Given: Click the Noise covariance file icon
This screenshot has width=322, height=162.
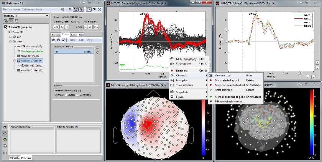Looking at the screenshot, I should pyautogui.click(x=18, y=55).
